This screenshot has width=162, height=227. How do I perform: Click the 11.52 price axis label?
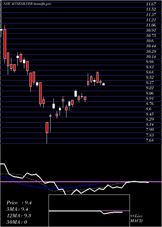(x=151, y=9)
